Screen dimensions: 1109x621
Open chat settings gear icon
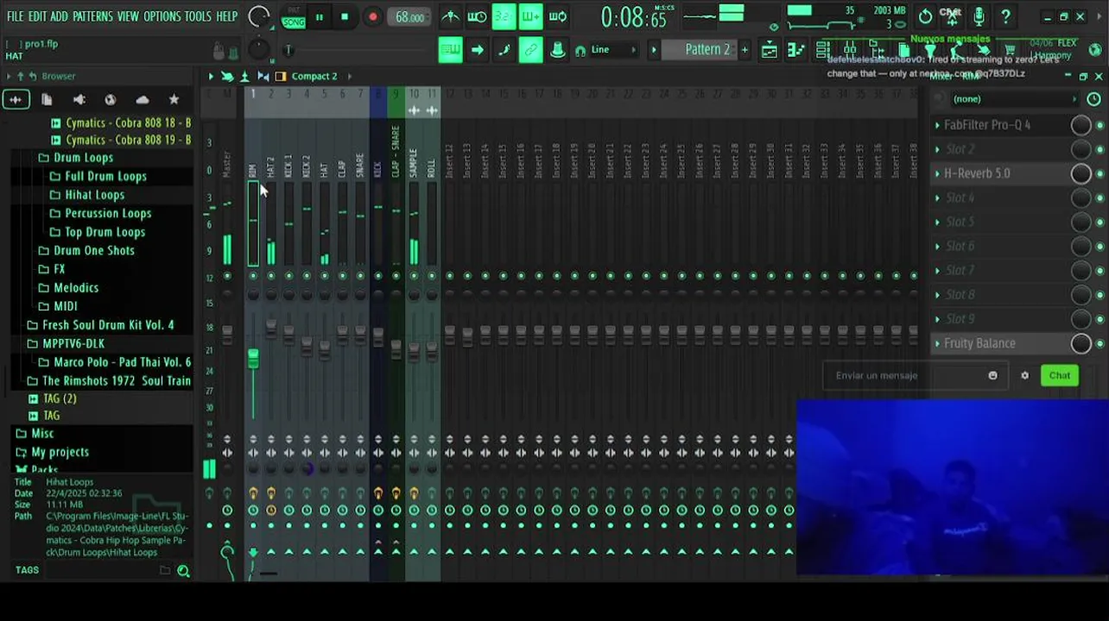1024,375
